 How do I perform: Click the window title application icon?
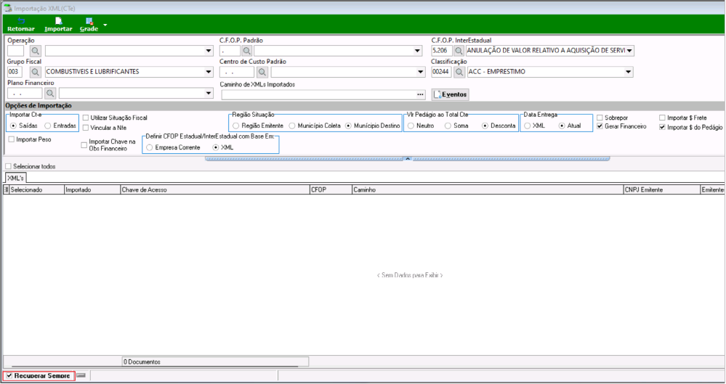(x=7, y=8)
